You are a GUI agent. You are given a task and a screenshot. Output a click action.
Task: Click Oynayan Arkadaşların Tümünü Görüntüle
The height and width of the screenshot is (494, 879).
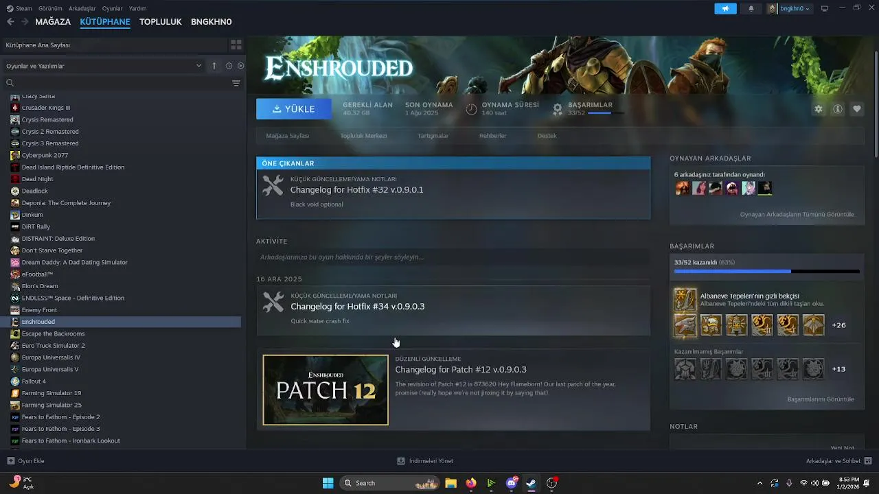click(797, 214)
